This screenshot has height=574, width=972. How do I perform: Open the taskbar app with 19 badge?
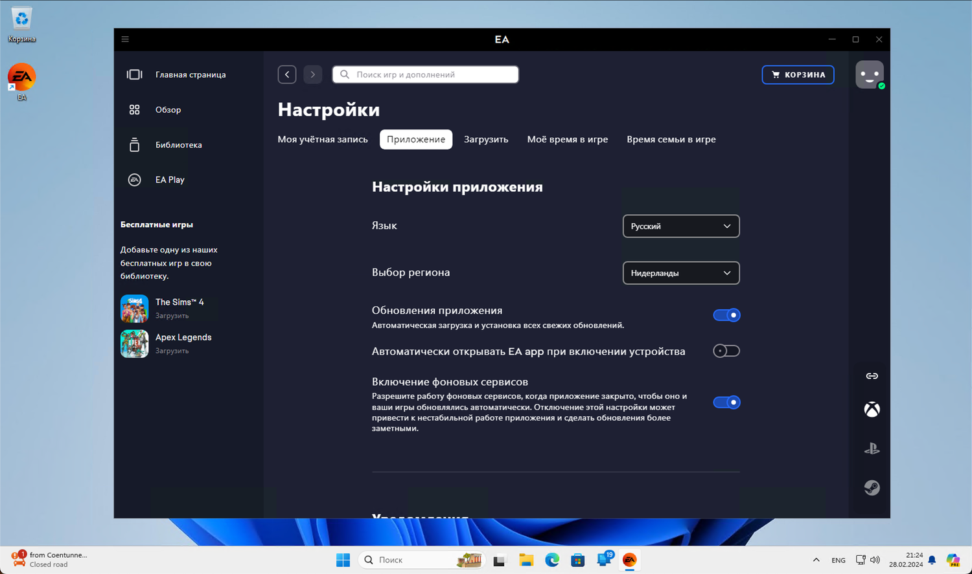click(605, 560)
